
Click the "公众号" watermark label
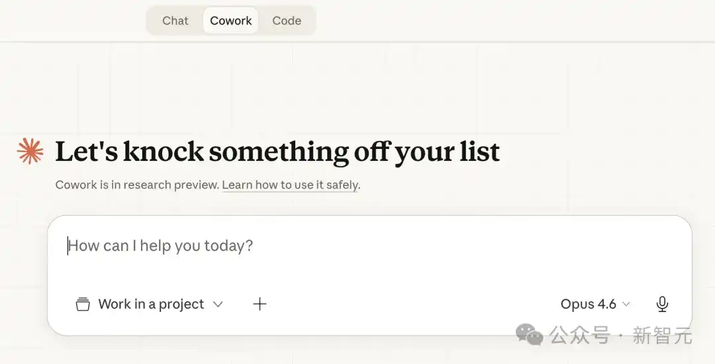[580, 336]
